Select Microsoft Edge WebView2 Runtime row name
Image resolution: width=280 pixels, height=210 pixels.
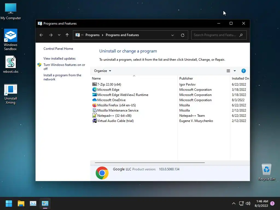(x=123, y=95)
